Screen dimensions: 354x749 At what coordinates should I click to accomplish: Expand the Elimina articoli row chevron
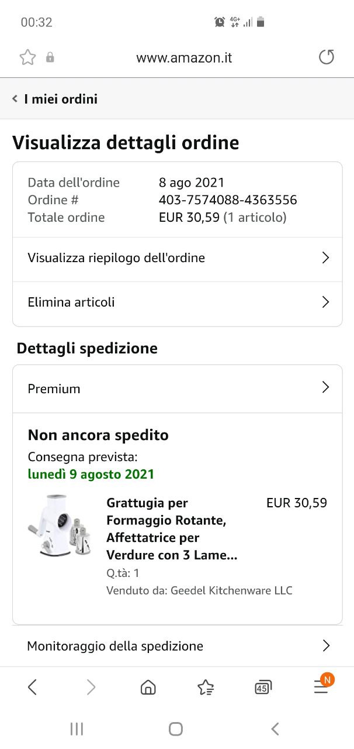[325, 303]
